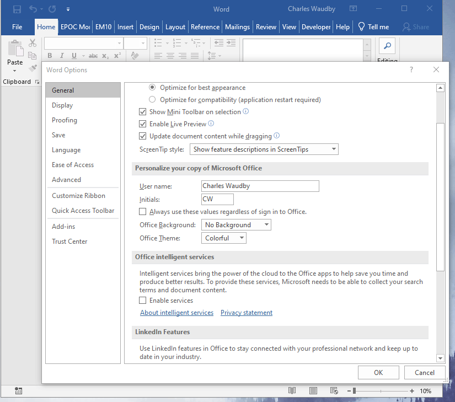Click the Format Painter brush icon
455x402 pixels.
point(33,68)
